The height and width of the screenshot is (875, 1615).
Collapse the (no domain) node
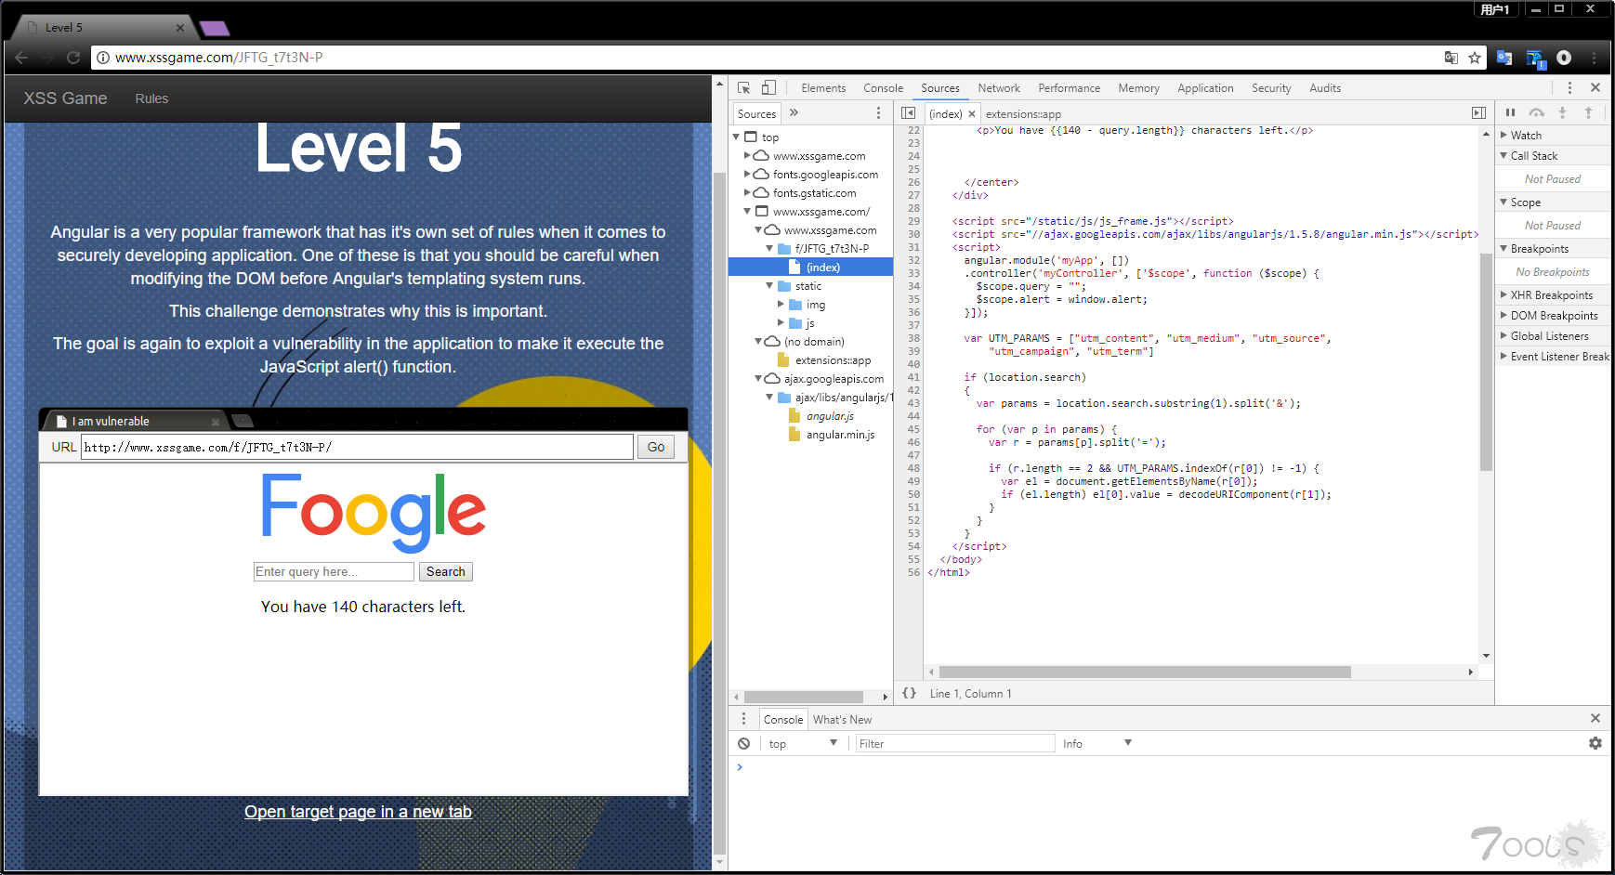[x=758, y=341]
